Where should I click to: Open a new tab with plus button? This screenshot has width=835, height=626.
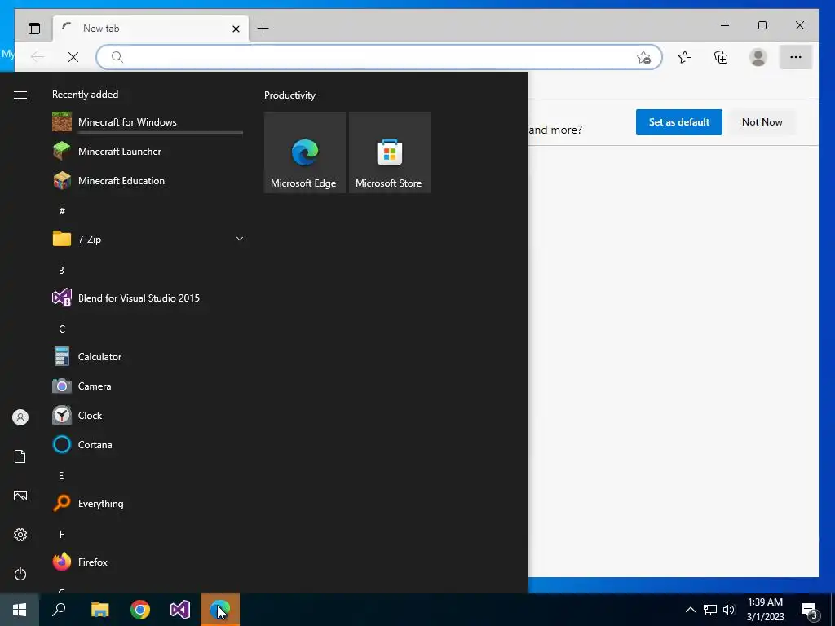pyautogui.click(x=263, y=29)
